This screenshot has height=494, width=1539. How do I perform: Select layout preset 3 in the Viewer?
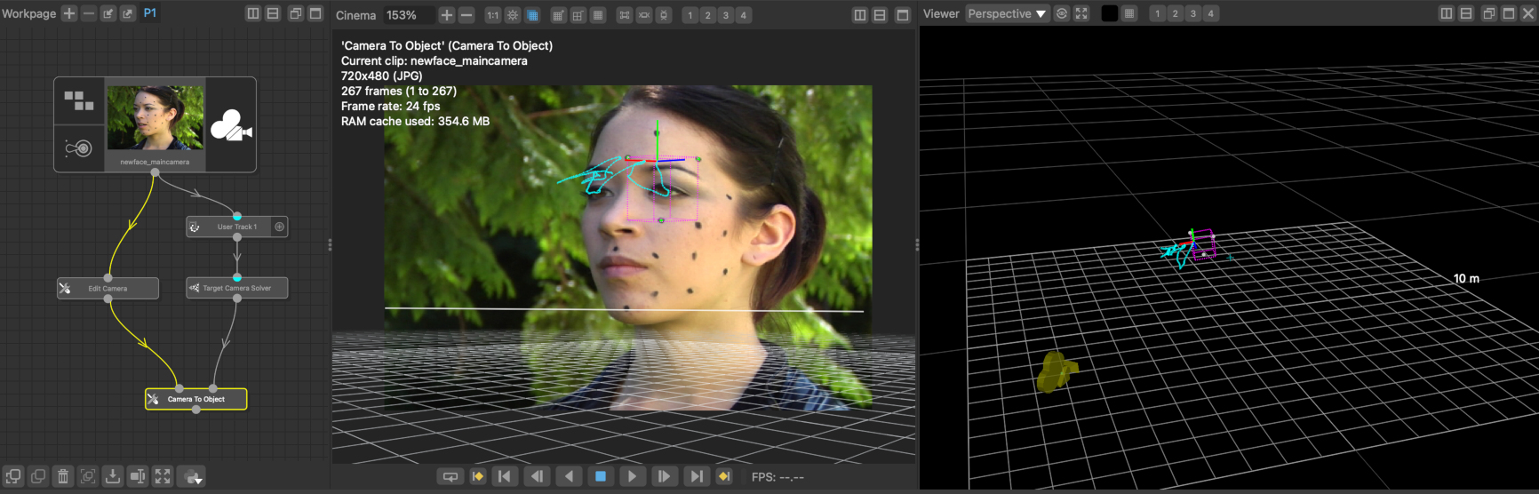click(x=1192, y=13)
